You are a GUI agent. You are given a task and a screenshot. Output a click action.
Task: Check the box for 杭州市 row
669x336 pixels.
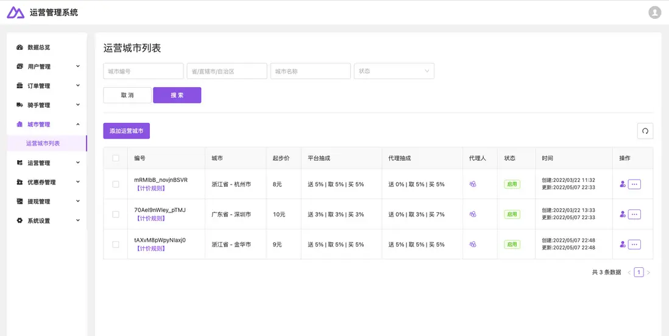(x=116, y=184)
